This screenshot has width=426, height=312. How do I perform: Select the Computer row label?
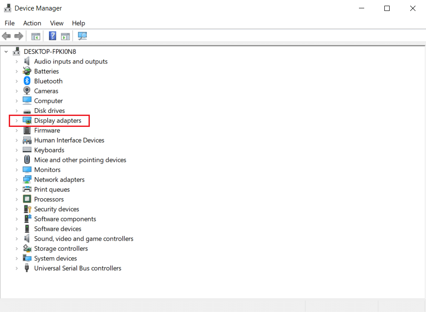48,101
